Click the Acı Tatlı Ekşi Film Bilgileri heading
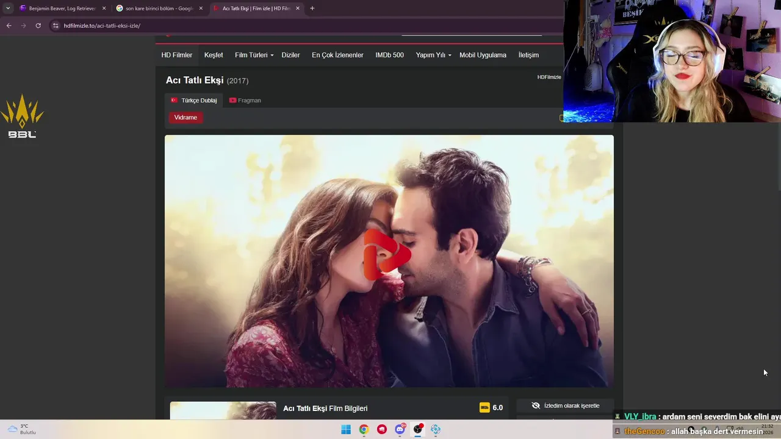 point(325,409)
